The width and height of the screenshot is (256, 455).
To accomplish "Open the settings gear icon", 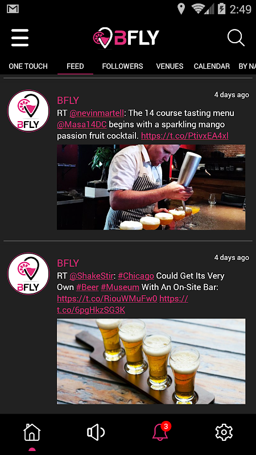I will pos(224,432).
